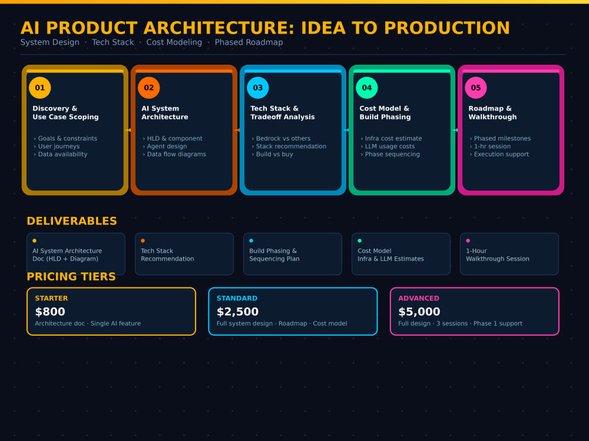Click the 1-Hour Walkthrough Session deliverable card

[509, 254]
